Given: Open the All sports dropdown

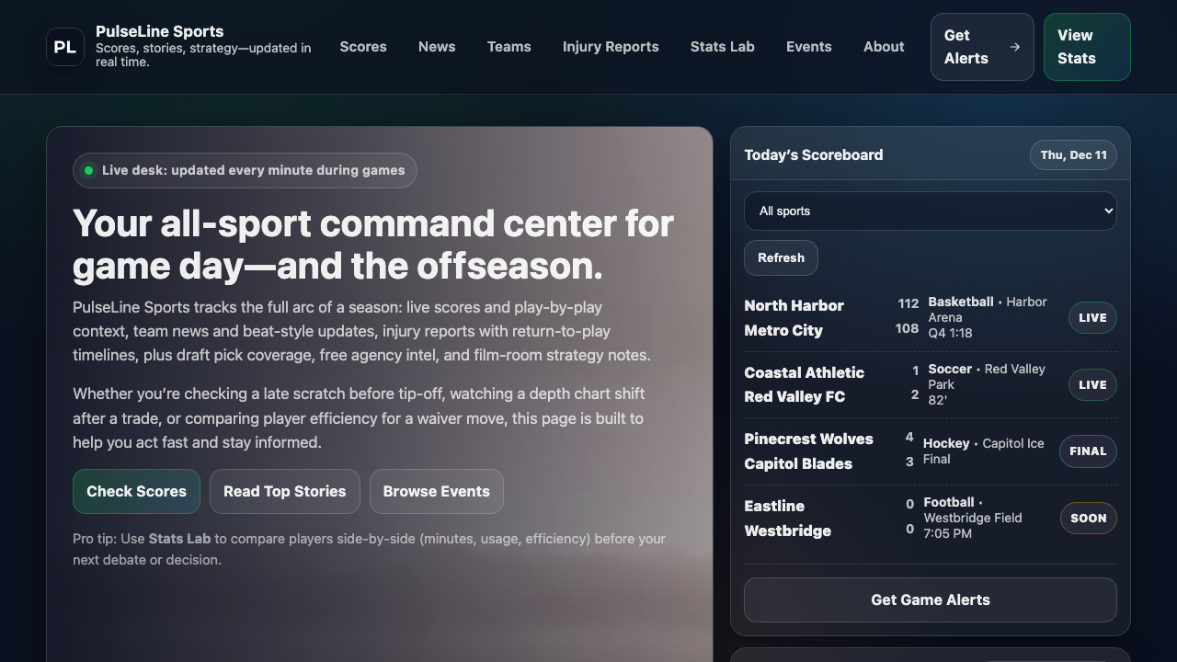Looking at the screenshot, I should pyautogui.click(x=930, y=211).
